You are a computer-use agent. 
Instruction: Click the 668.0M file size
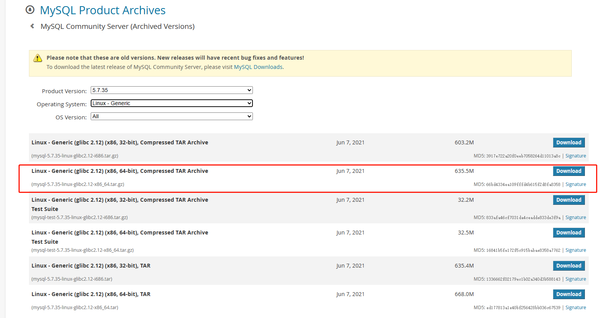(x=464, y=294)
